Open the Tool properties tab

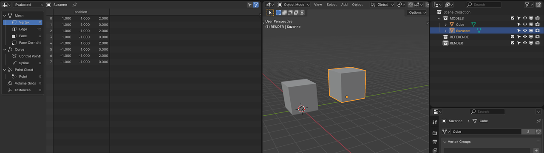click(435, 122)
